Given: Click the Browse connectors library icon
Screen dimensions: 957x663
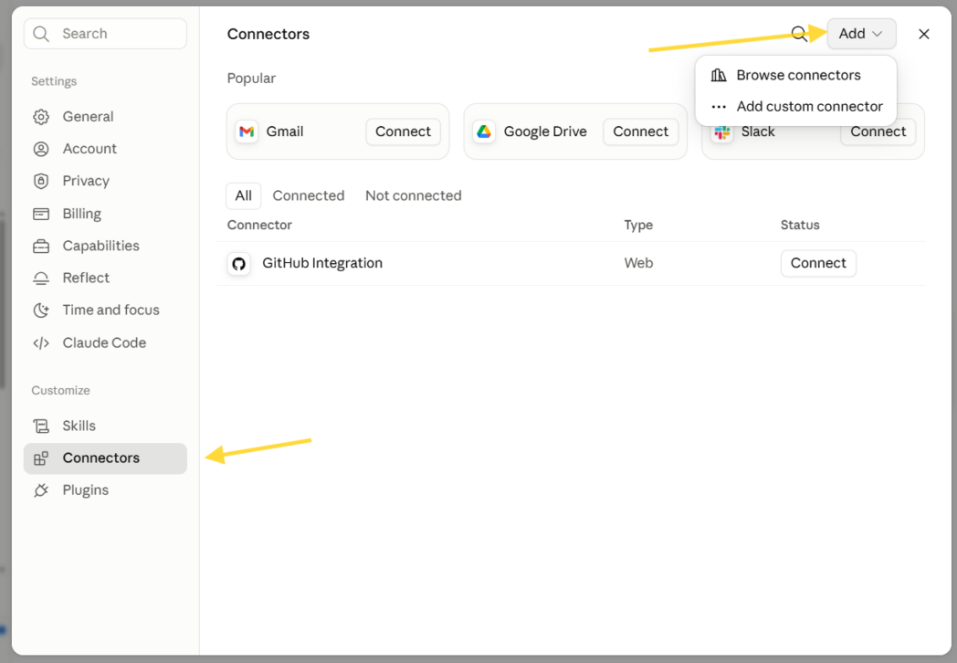Looking at the screenshot, I should pyautogui.click(x=719, y=75).
